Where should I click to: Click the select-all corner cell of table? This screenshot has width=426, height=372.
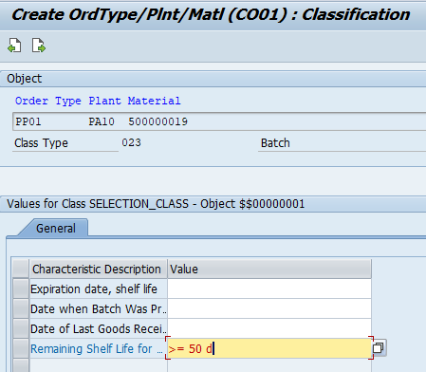(21, 269)
